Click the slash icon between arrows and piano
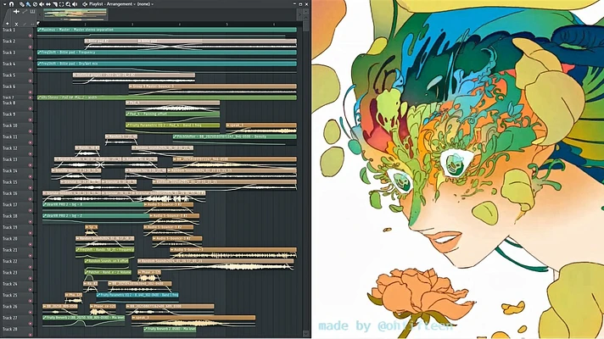The width and height of the screenshot is (604, 339). pos(25,12)
